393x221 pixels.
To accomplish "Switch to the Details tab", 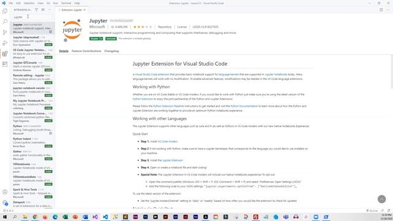I will coord(64,51).
